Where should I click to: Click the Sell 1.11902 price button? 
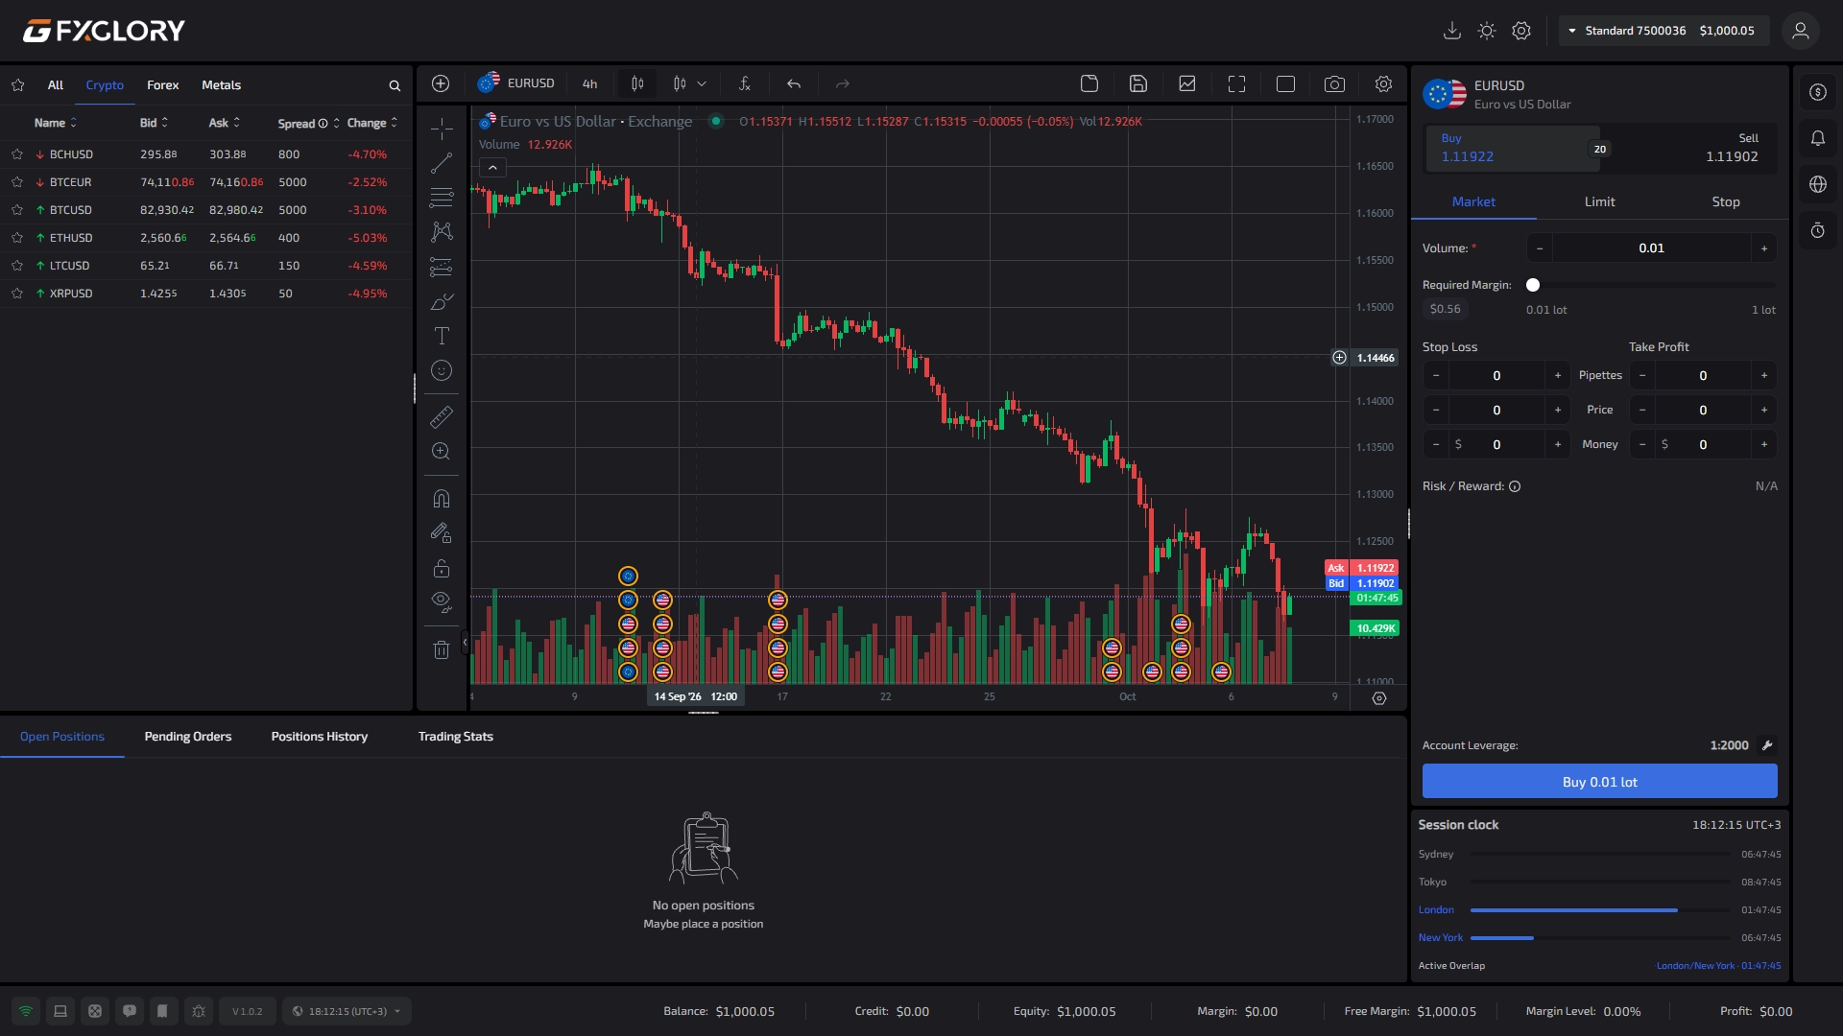[1689, 149]
